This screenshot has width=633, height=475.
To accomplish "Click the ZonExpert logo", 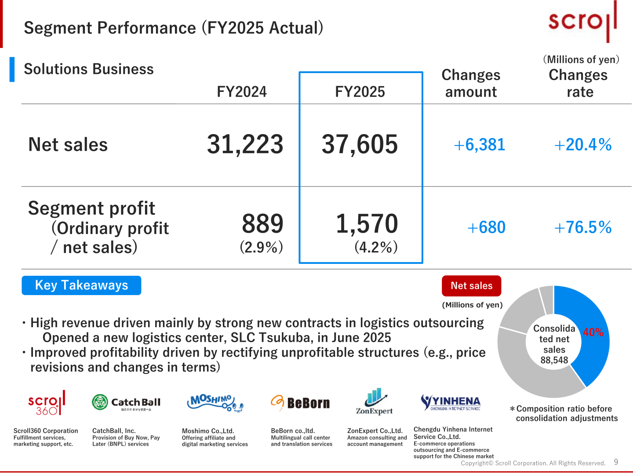I will (x=375, y=402).
